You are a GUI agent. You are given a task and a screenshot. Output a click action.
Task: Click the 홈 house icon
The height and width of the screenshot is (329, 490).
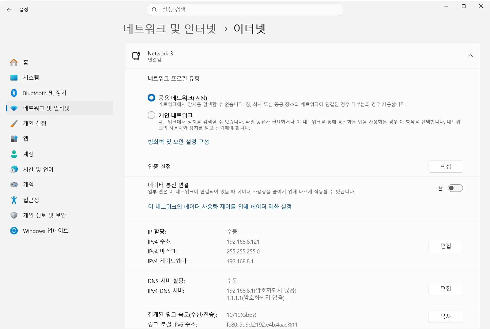point(14,62)
